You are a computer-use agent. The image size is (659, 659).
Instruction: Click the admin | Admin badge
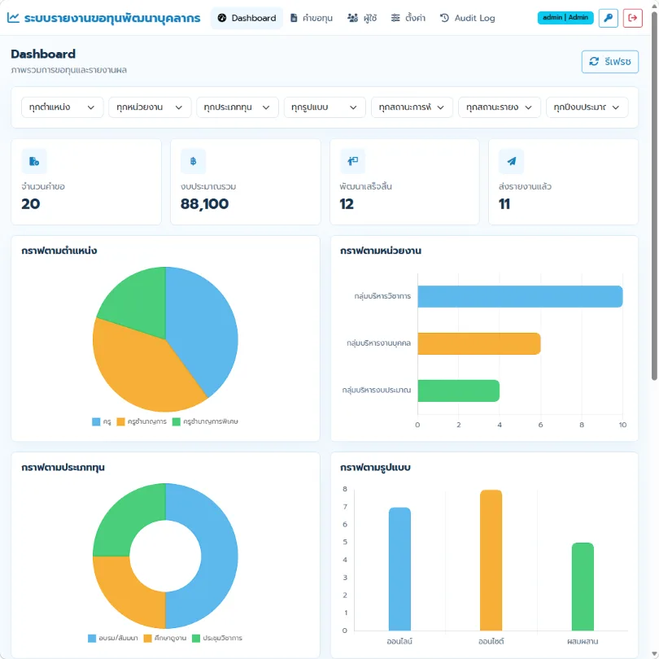click(565, 18)
